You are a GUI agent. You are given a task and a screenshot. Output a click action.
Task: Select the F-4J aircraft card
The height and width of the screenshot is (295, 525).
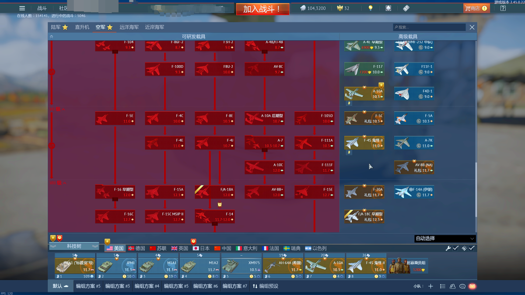pyautogui.click(x=214, y=143)
